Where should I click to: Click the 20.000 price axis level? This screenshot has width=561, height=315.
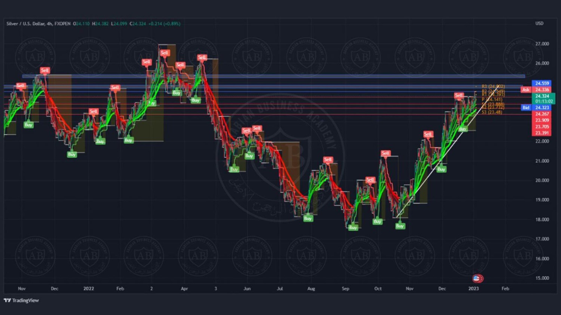(542, 180)
